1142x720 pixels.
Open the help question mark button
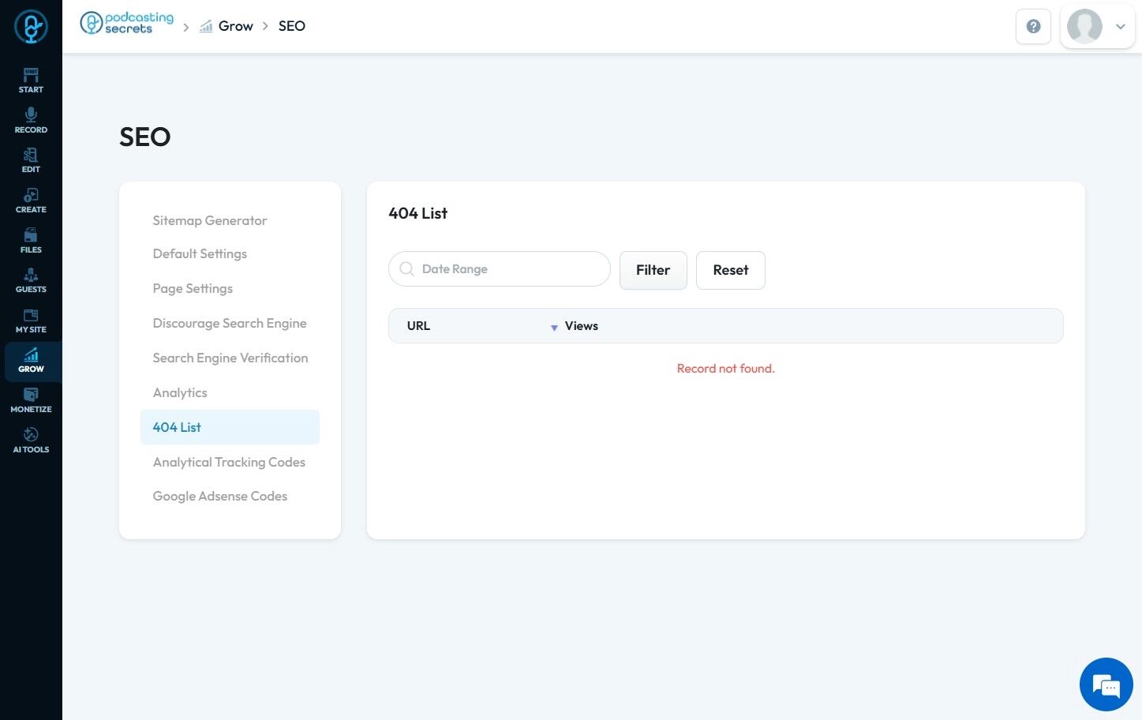[x=1033, y=27]
